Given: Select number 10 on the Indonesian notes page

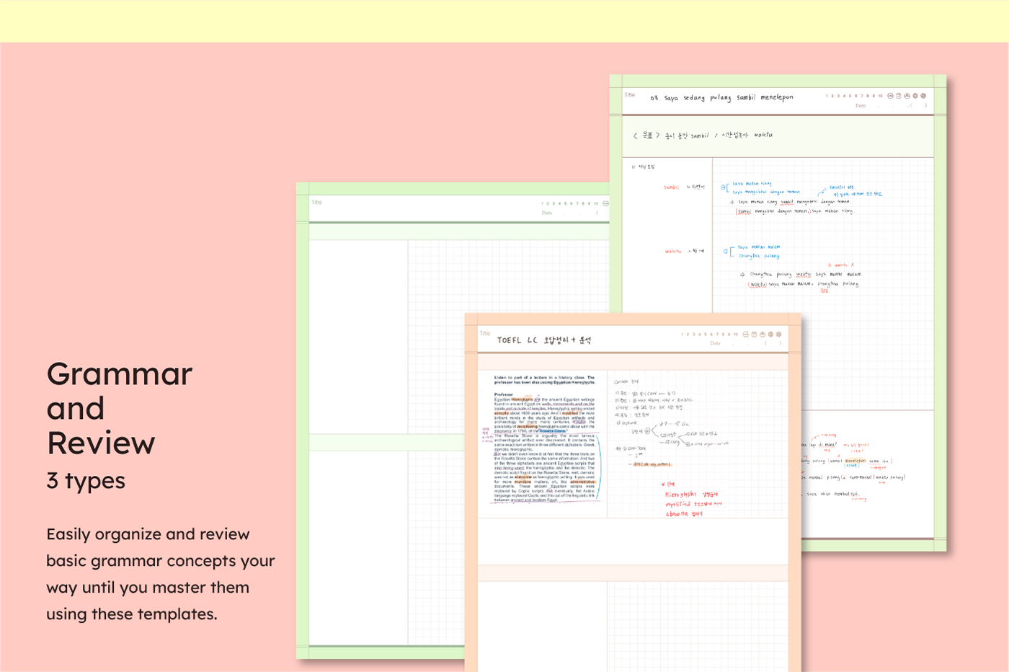Looking at the screenshot, I should (x=880, y=96).
